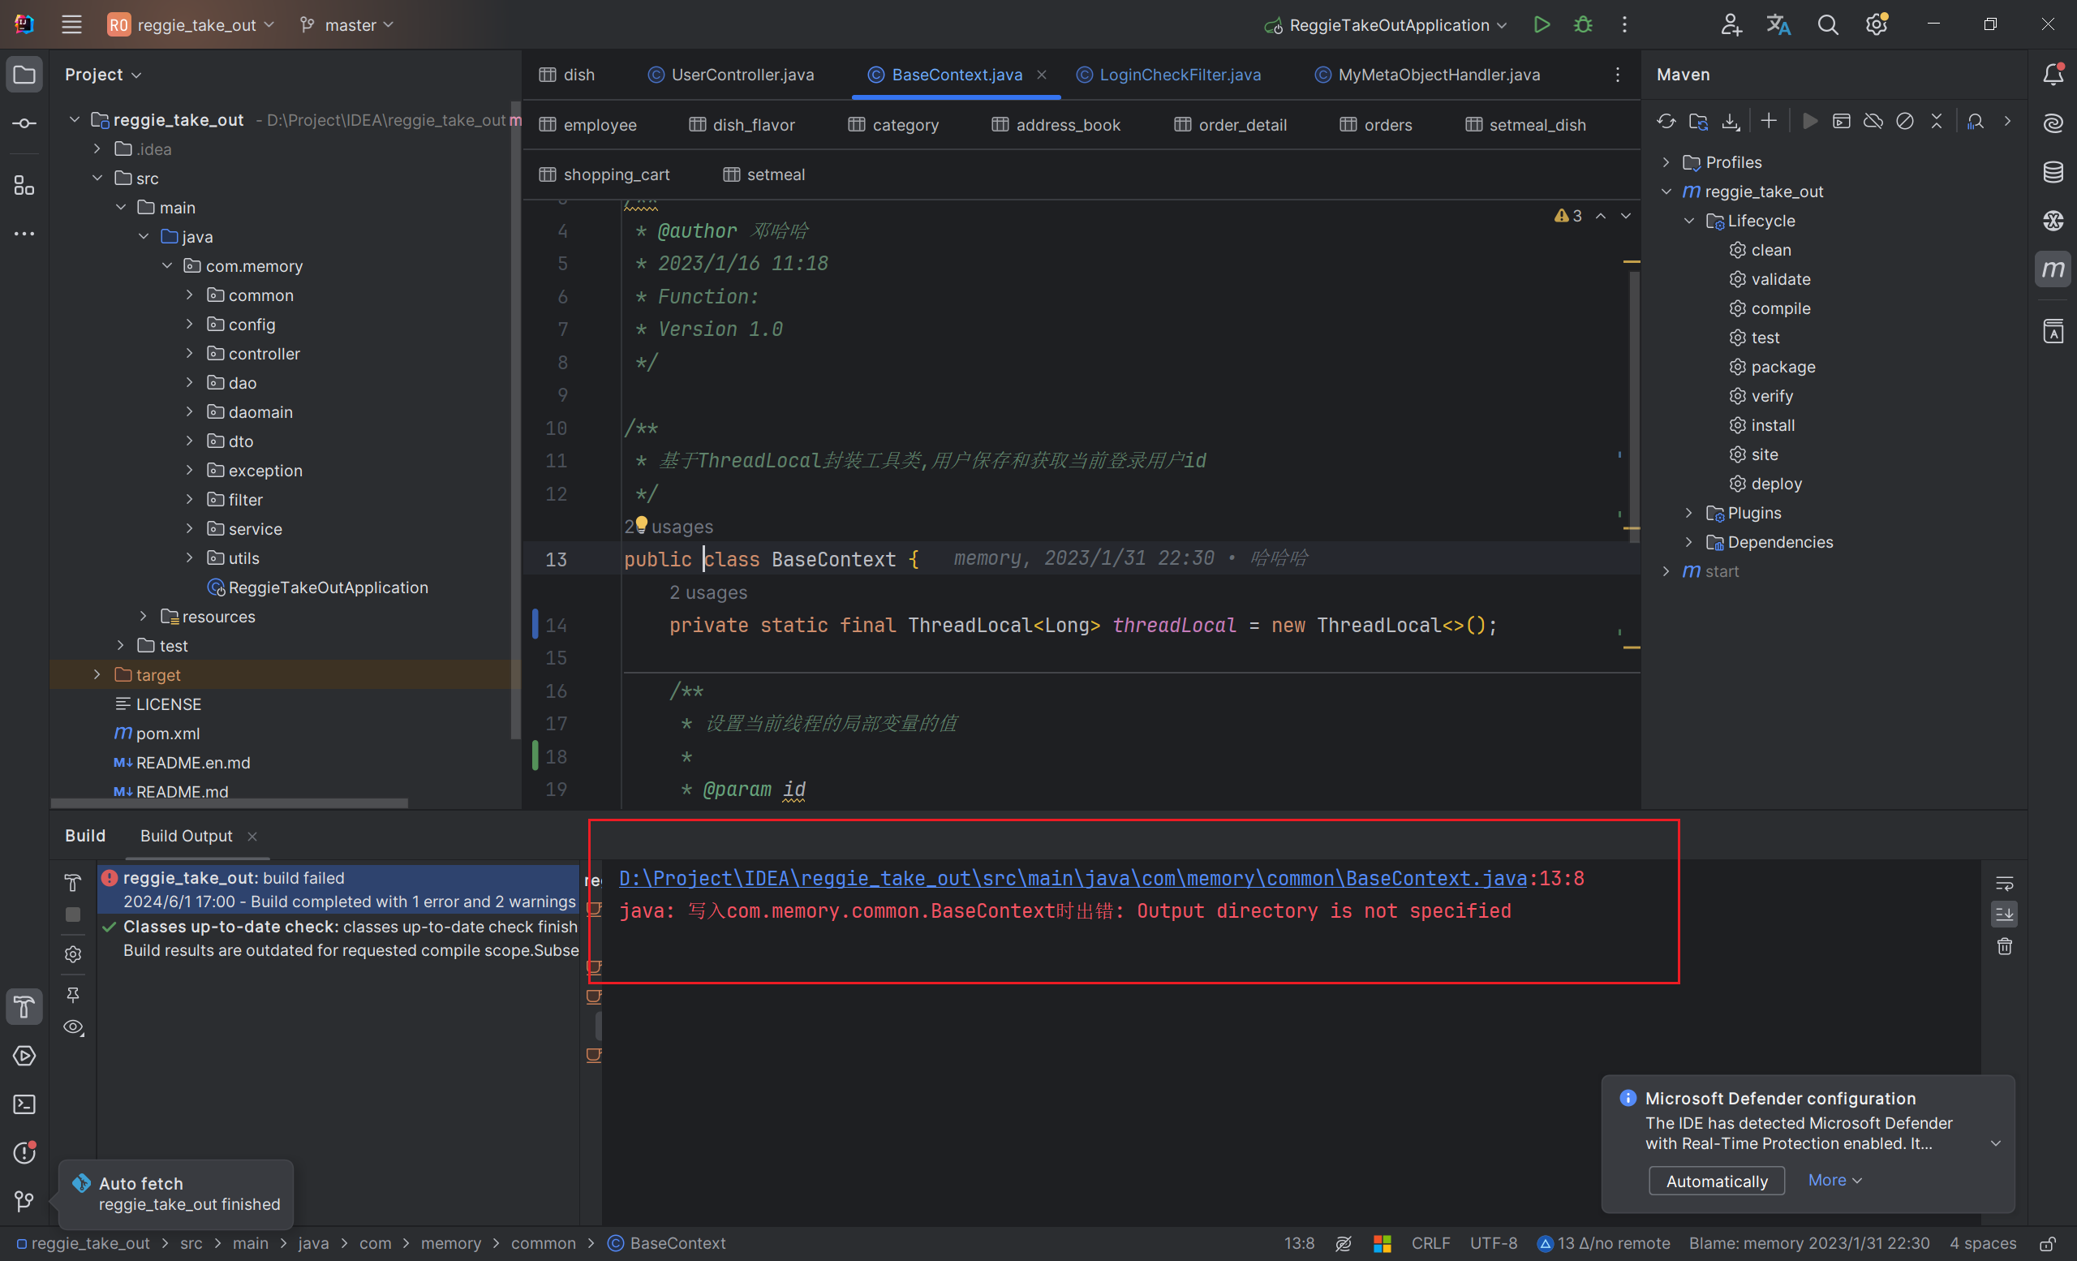Toggle scroll to end in build output
Screen dimensions: 2077x1261
coord(2004,914)
